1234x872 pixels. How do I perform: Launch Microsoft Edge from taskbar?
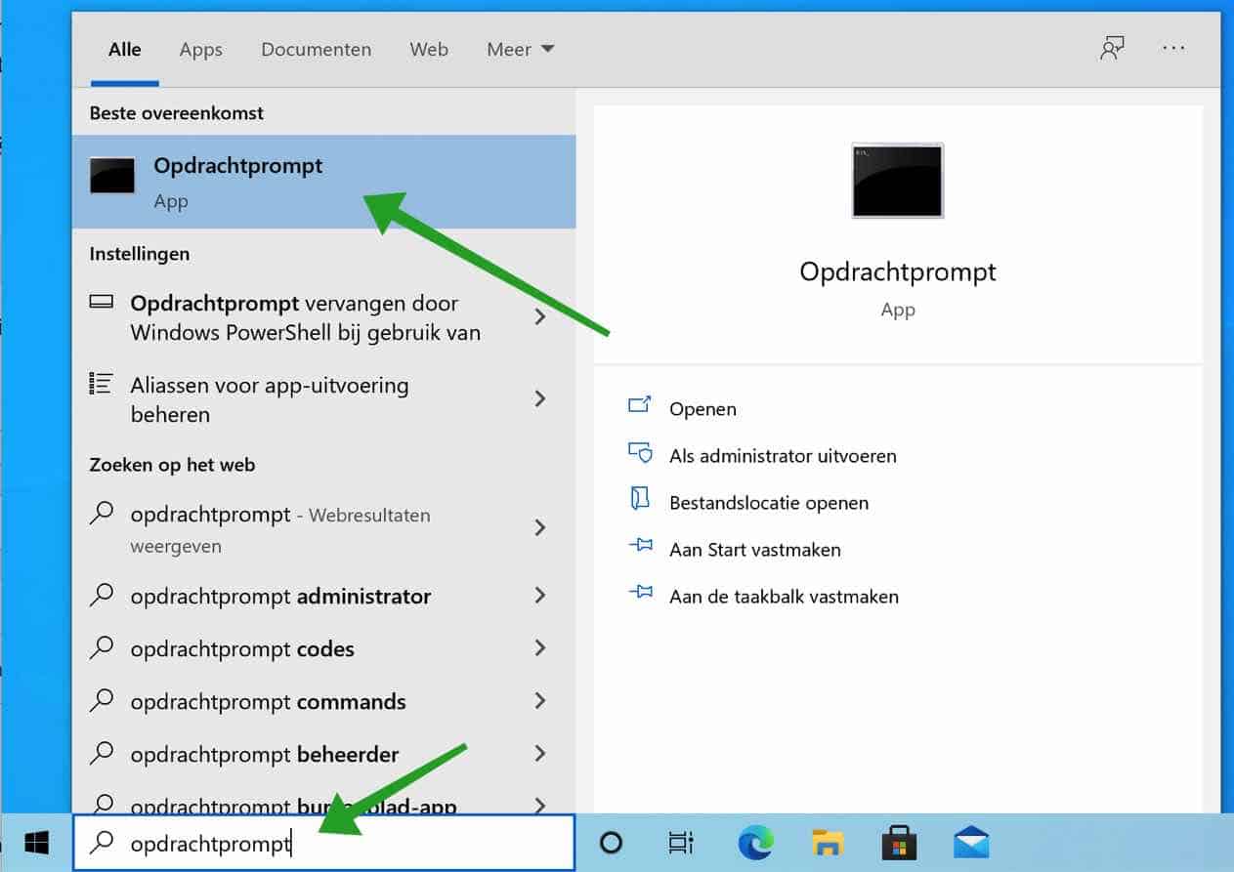(755, 843)
